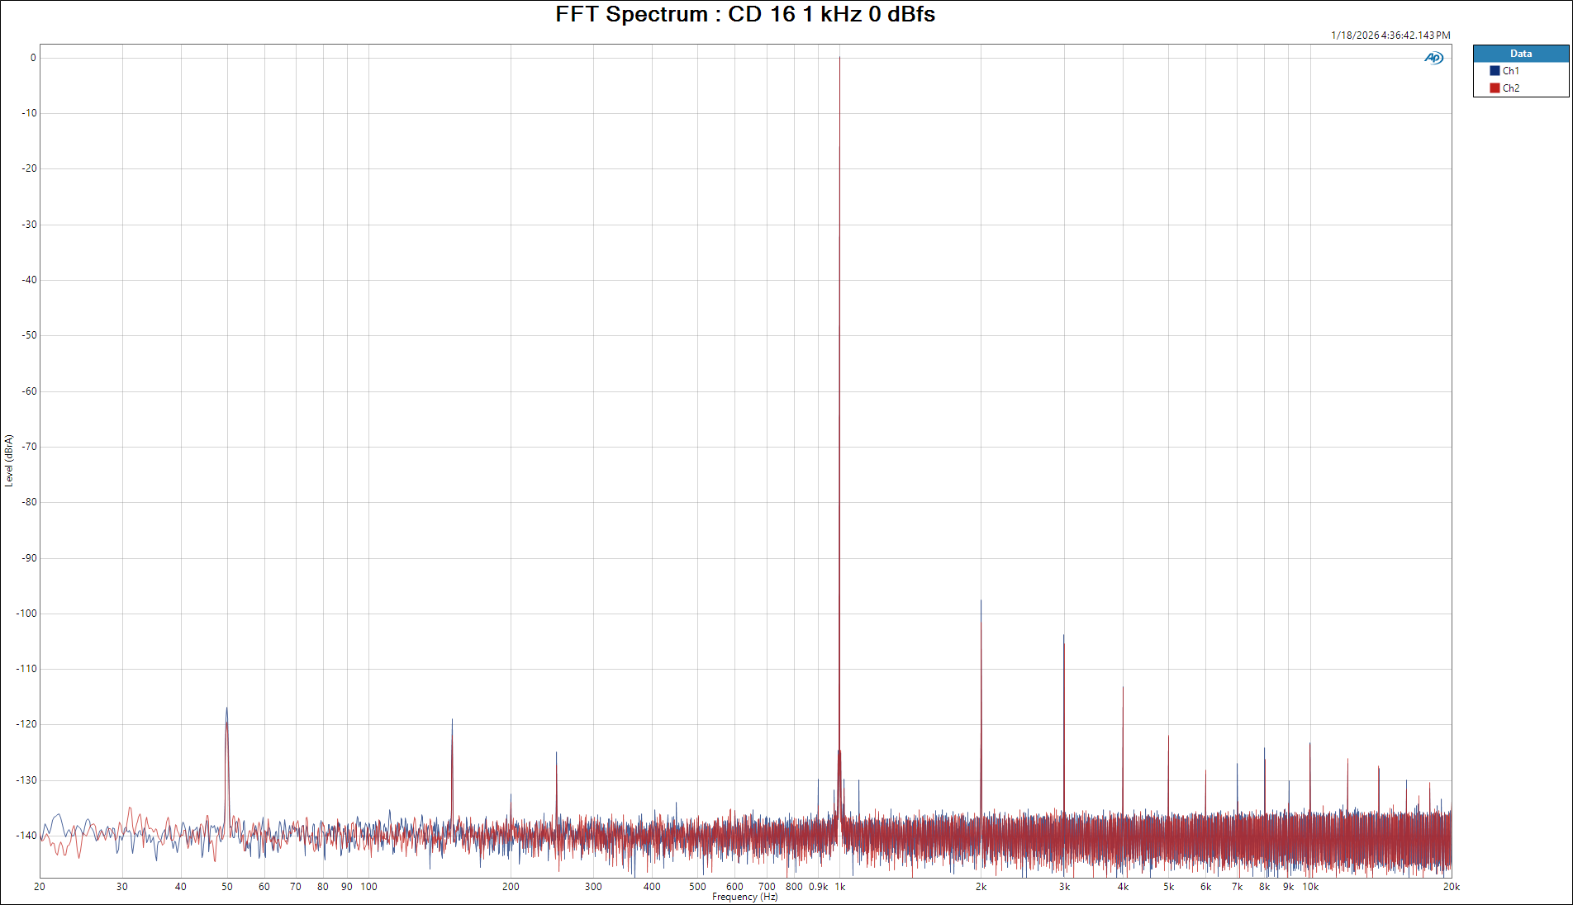Click the Frequency (Hz) axis label
The width and height of the screenshot is (1573, 905).
(744, 897)
